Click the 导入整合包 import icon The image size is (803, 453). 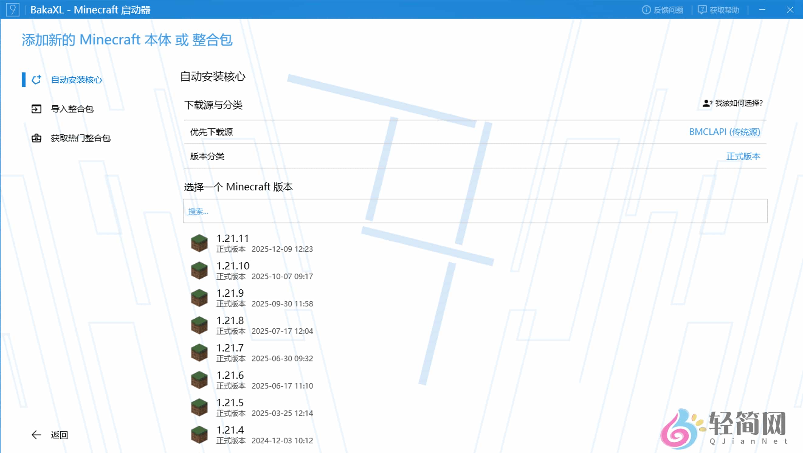pyautogui.click(x=36, y=109)
